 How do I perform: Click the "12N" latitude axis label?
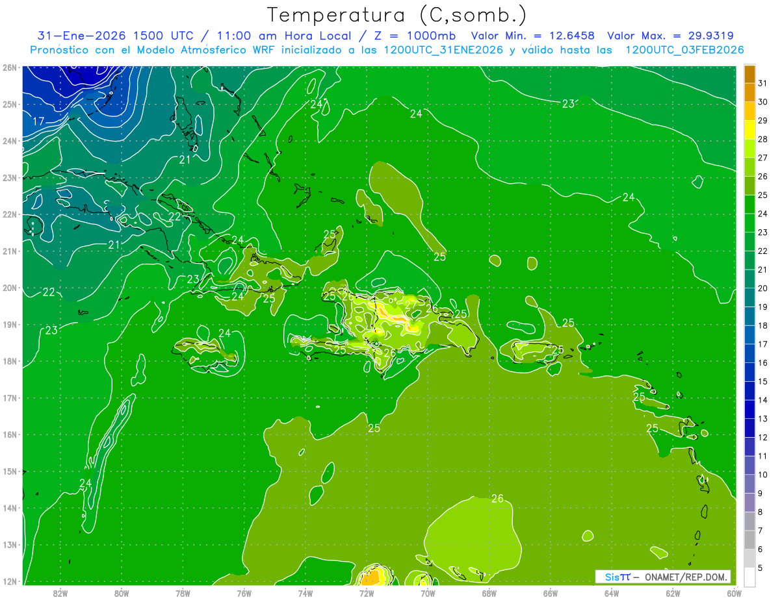(9, 582)
